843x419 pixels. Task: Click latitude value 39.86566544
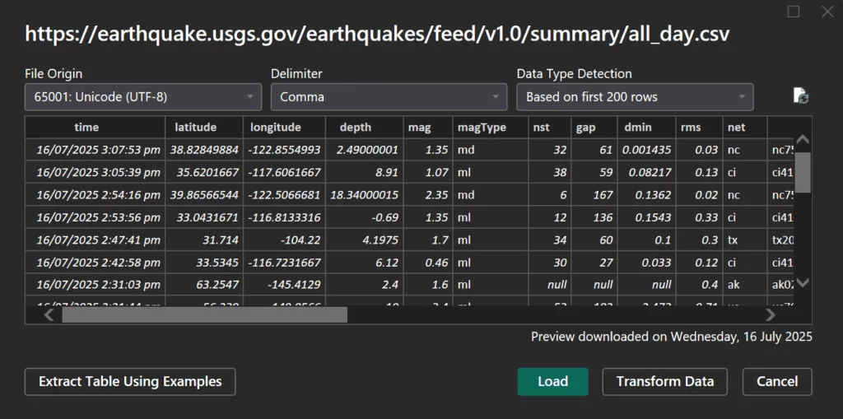coord(204,195)
